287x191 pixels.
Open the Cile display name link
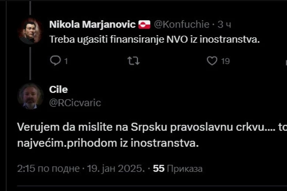(x=58, y=89)
